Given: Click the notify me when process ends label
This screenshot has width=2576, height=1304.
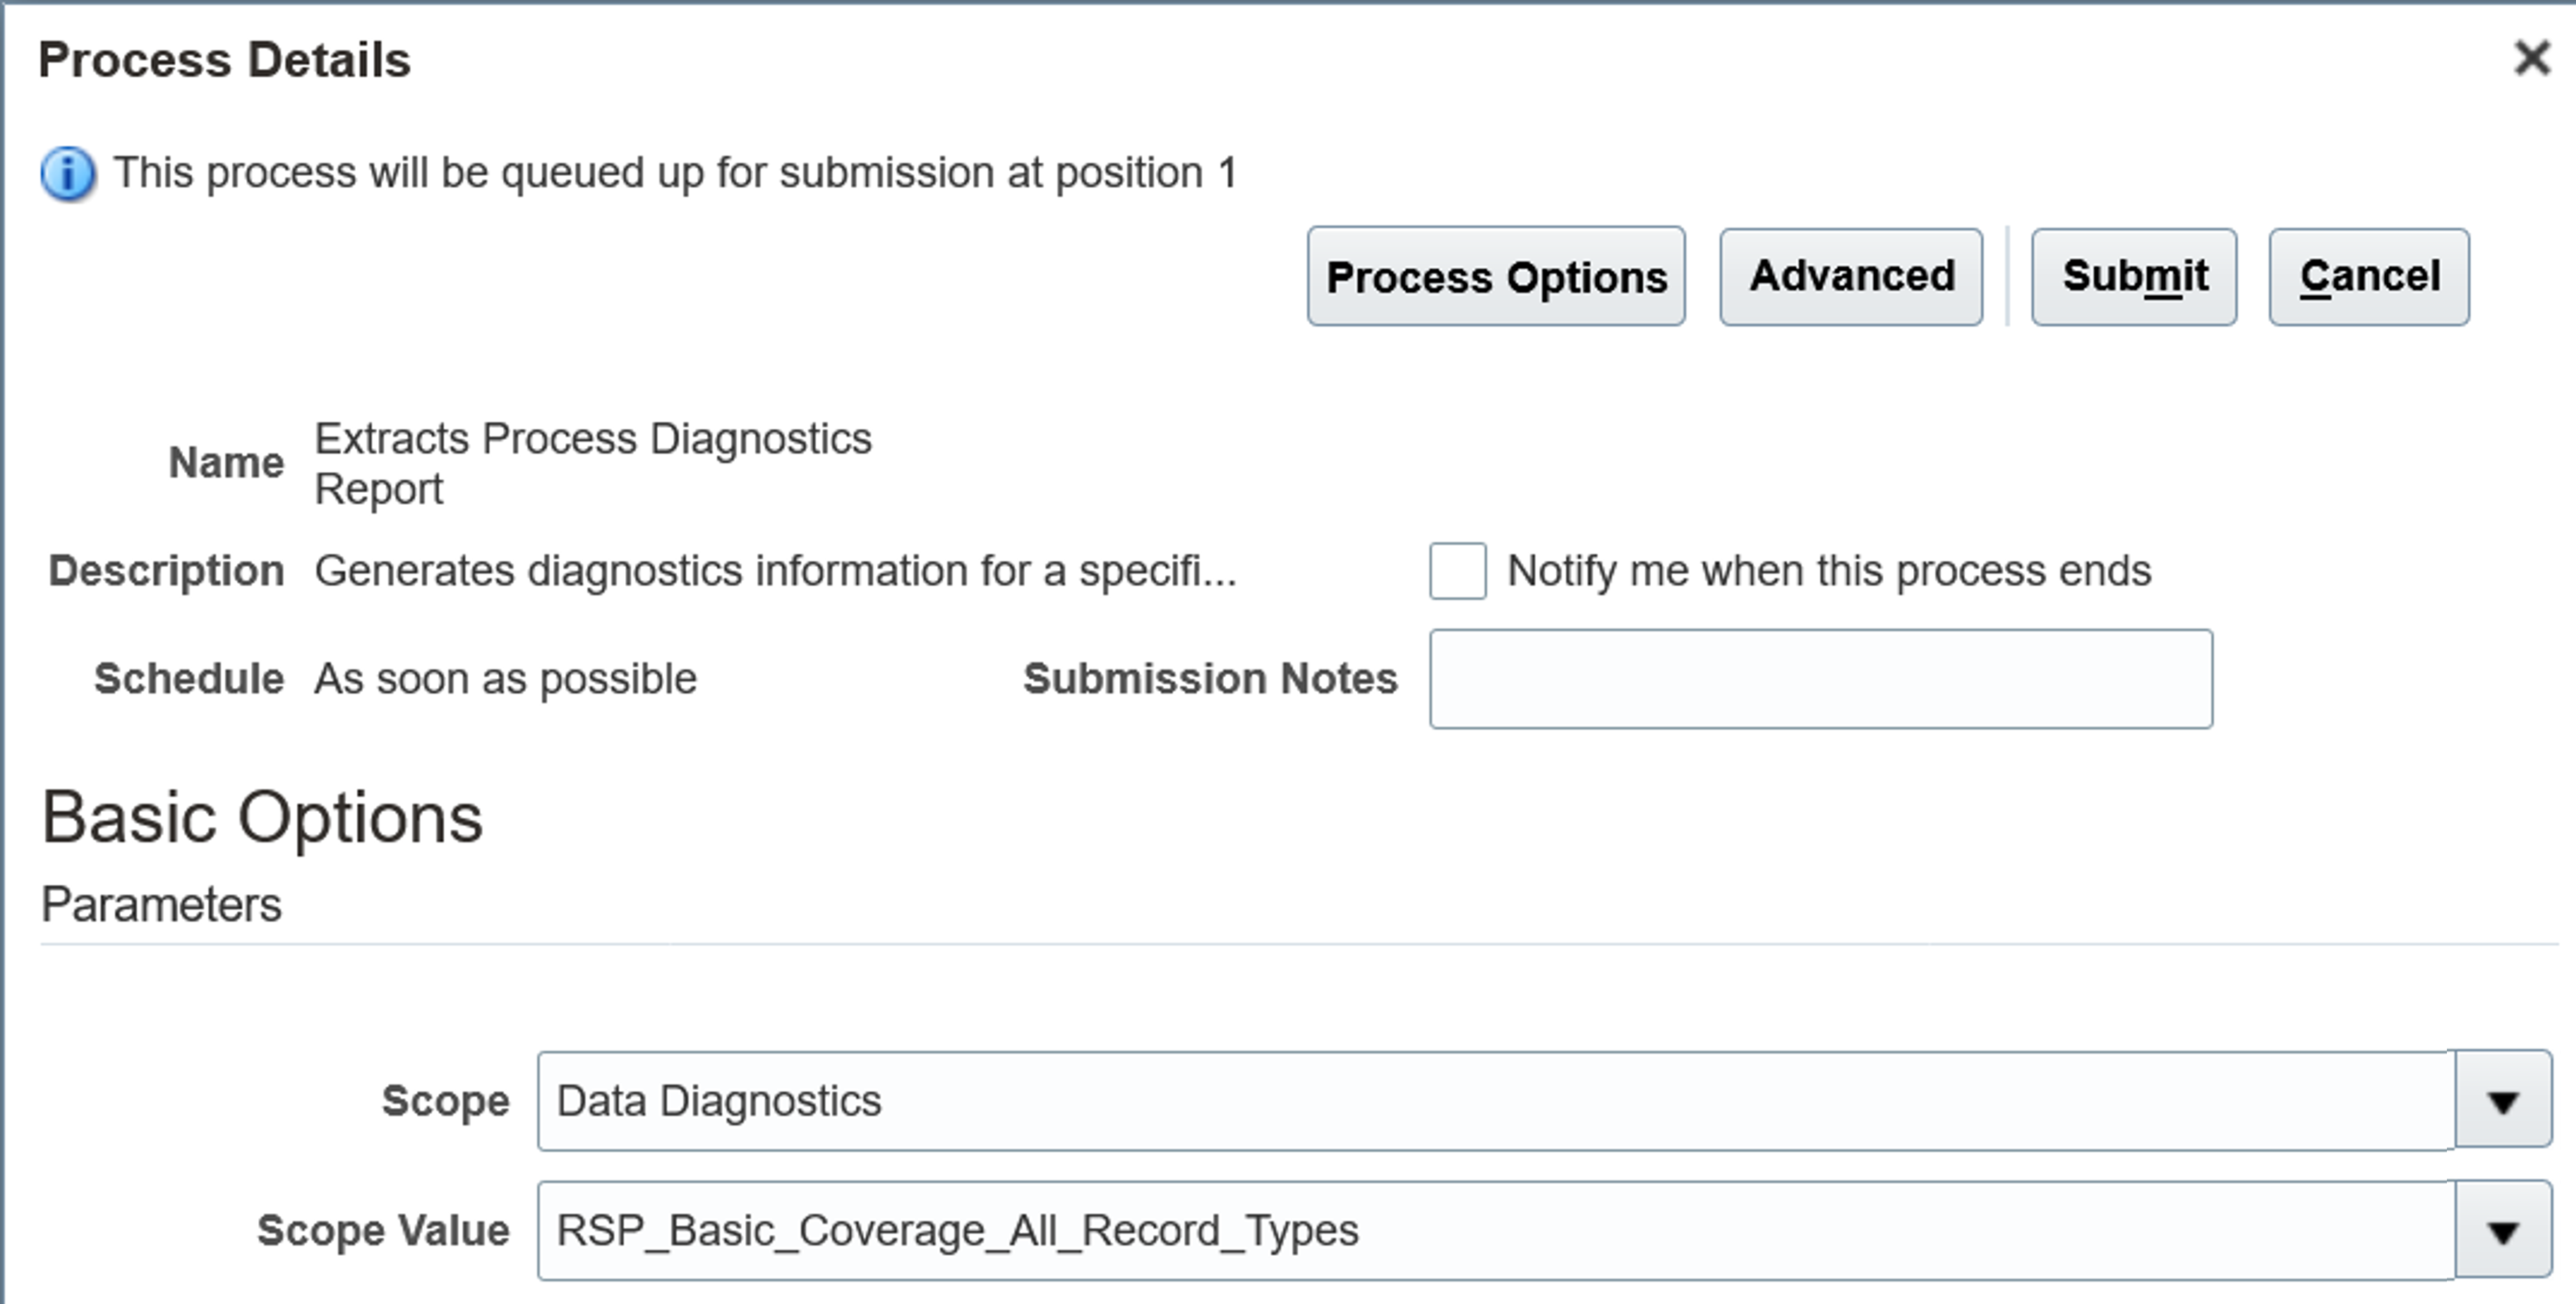Looking at the screenshot, I should point(1829,570).
